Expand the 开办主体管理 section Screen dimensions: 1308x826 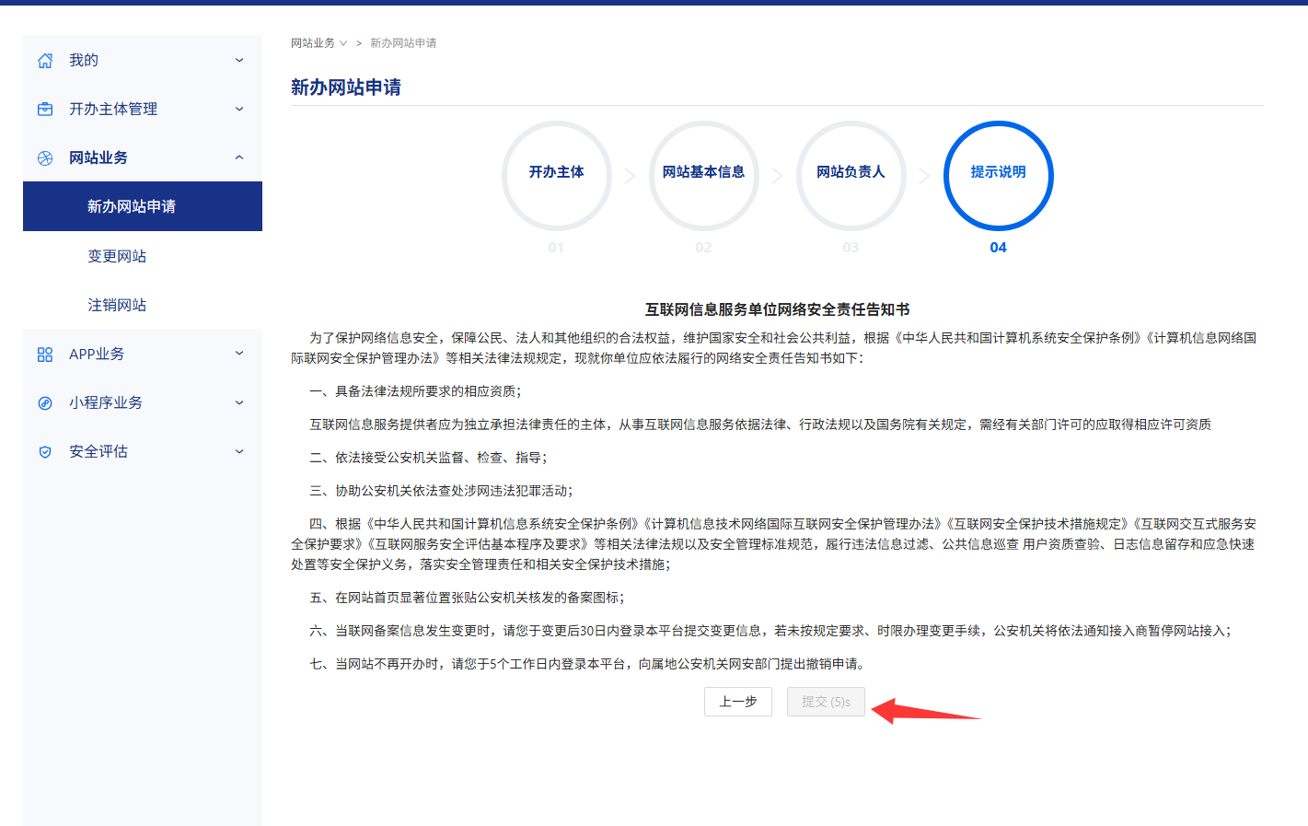(x=238, y=109)
